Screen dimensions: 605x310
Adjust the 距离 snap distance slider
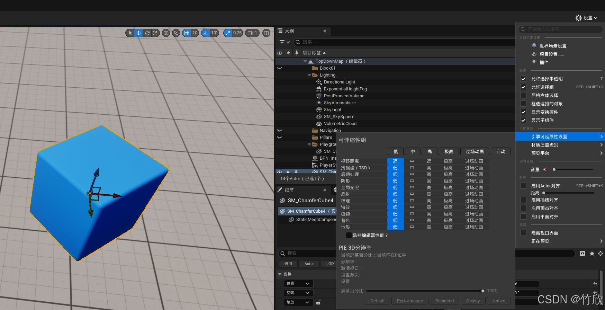tap(568, 193)
